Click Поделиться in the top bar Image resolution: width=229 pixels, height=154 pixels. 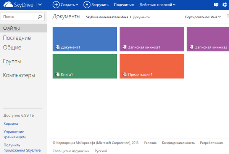pyautogui.click(x=124, y=5)
